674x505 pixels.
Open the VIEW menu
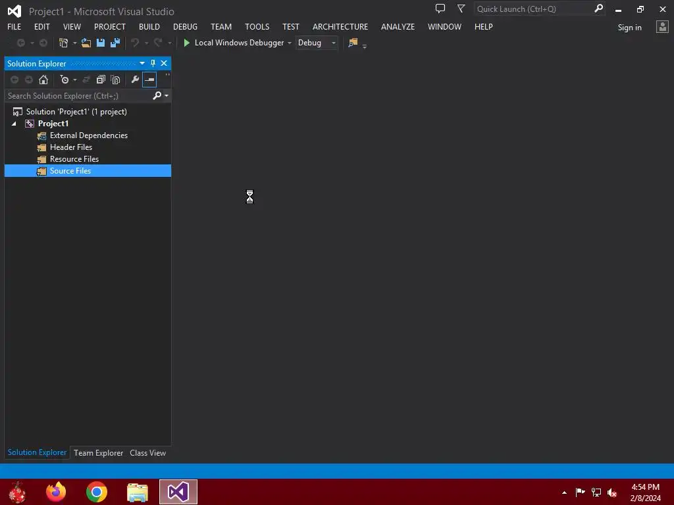[x=72, y=26]
